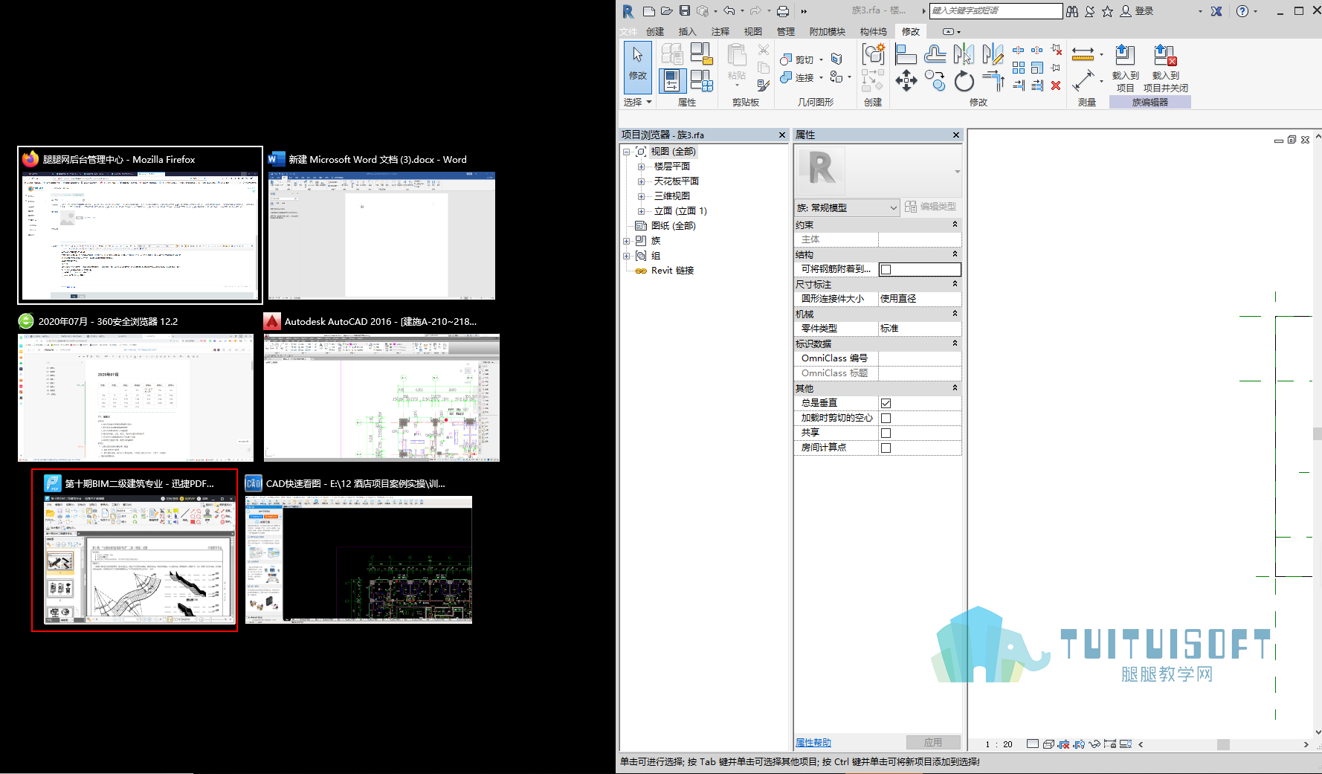The image size is (1322, 774).
Task: Select the Trim/Extend to Corner tool
Action: click(993, 80)
